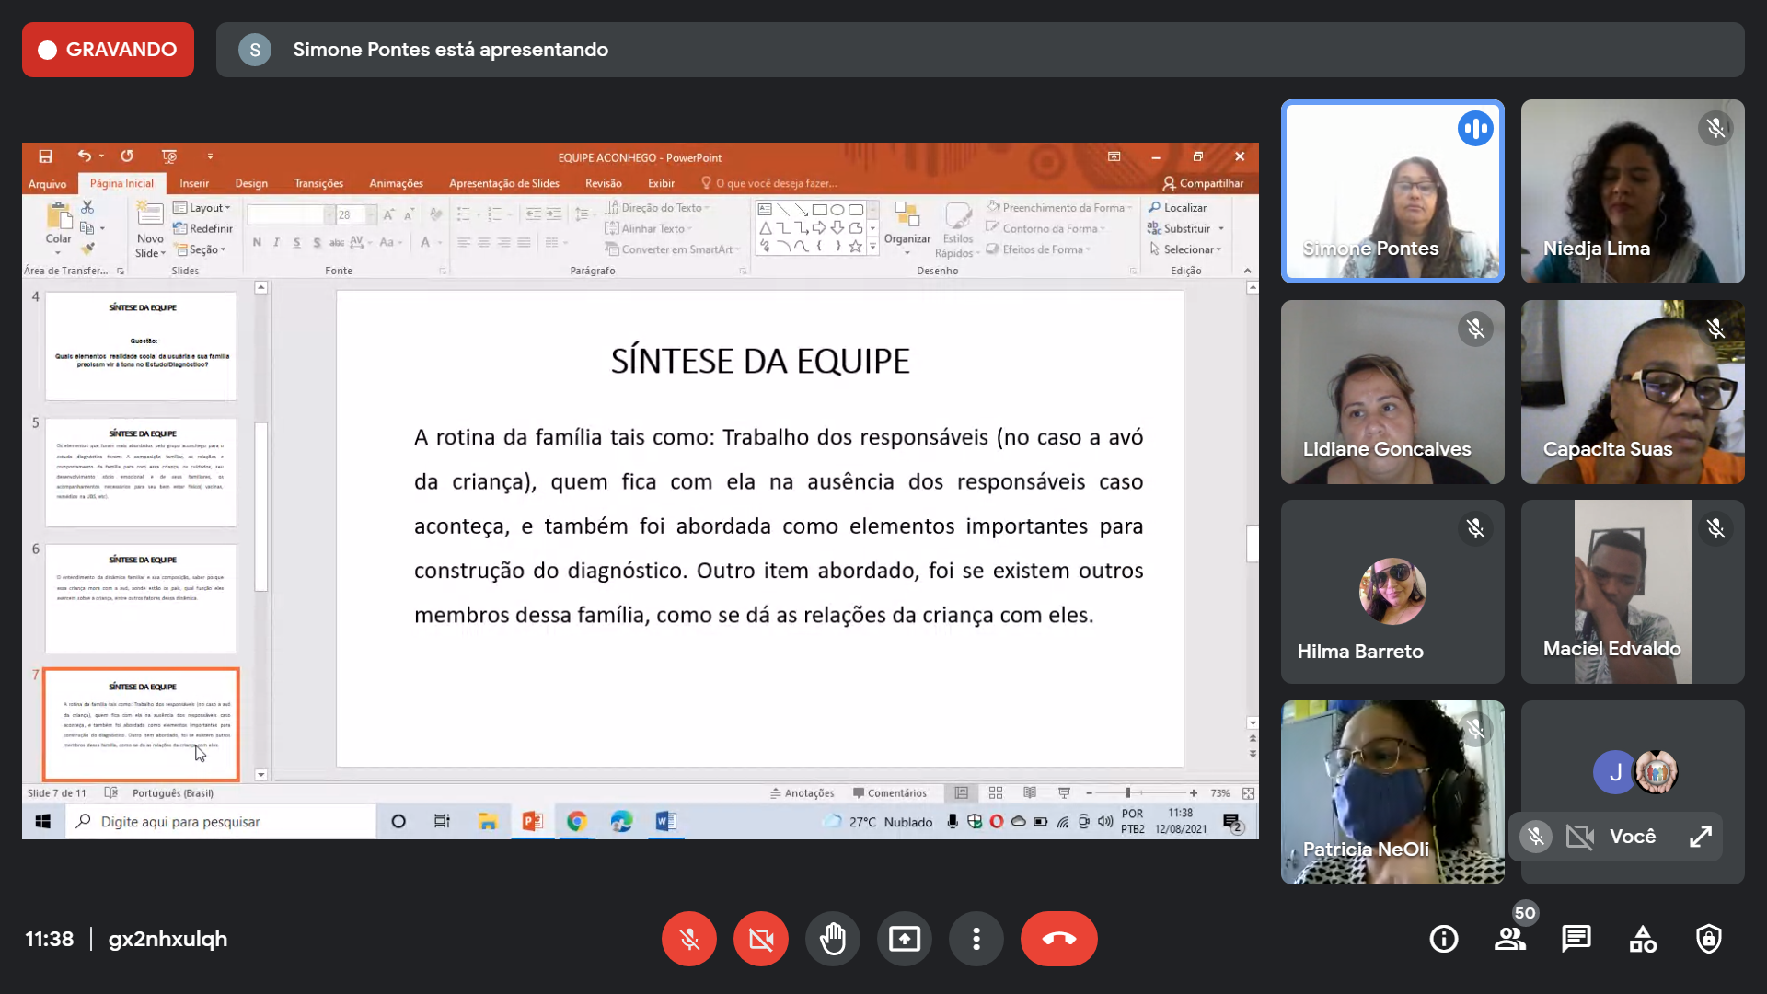Image resolution: width=1767 pixels, height=994 pixels.
Task: Open Seção dropdown in ribbon
Action: point(202,249)
